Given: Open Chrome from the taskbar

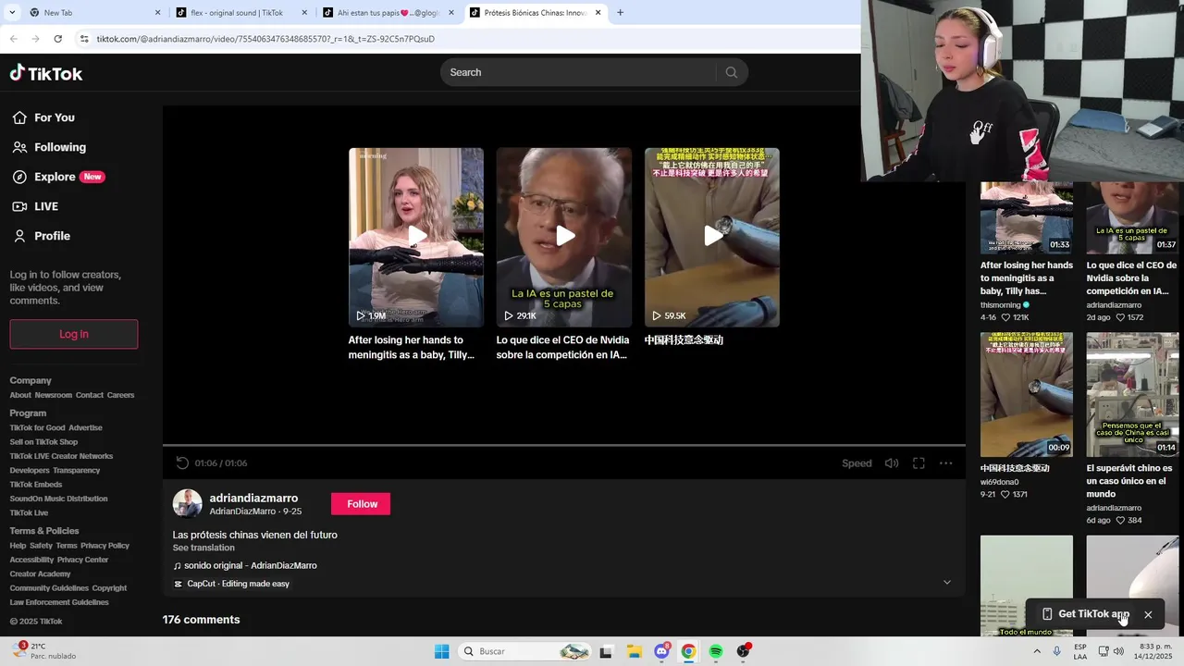Looking at the screenshot, I should pyautogui.click(x=688, y=651).
